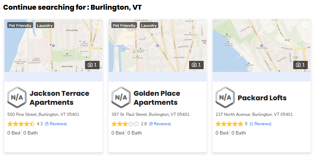The width and height of the screenshot is (314, 157).
Task: Click the Laundry tag on Golden Place card
Action: click(x=149, y=25)
